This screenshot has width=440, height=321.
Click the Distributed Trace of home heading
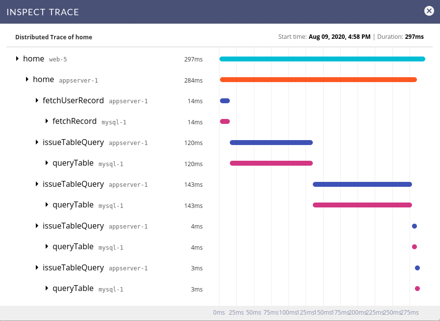click(x=54, y=37)
